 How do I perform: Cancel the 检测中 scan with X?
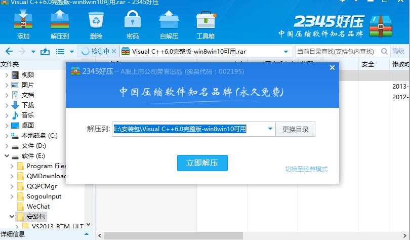coord(114,51)
